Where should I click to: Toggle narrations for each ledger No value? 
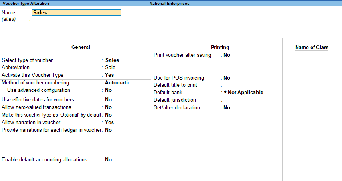[x=108, y=130]
